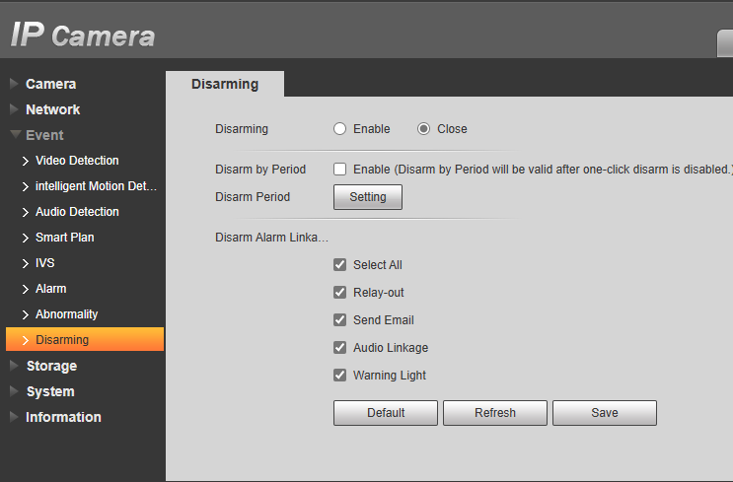This screenshot has width=733, height=482.
Task: Select the Close radio button for Disarming
Action: pos(423,129)
